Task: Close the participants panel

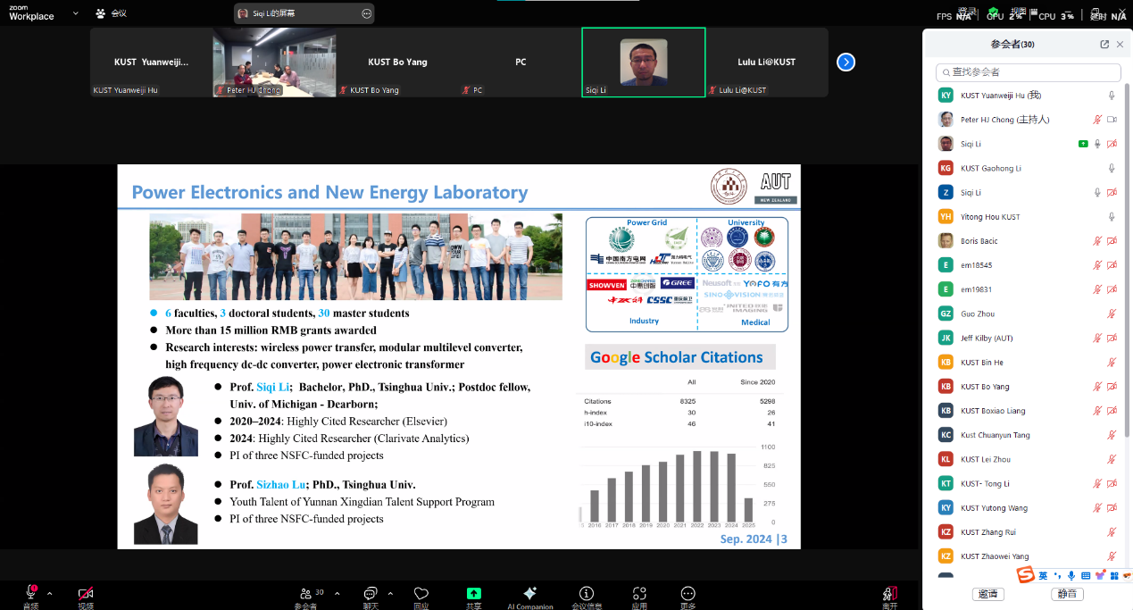Action: tap(1120, 44)
